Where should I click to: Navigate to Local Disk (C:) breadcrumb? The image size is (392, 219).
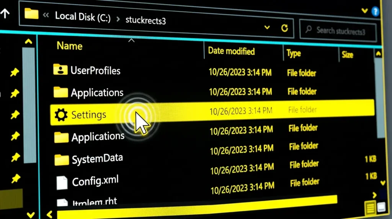(x=83, y=17)
